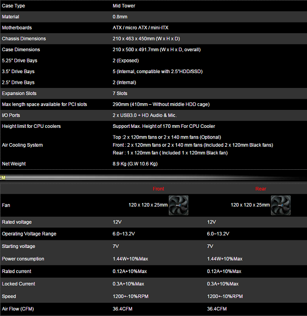Click the Net Weight label

click(14, 164)
